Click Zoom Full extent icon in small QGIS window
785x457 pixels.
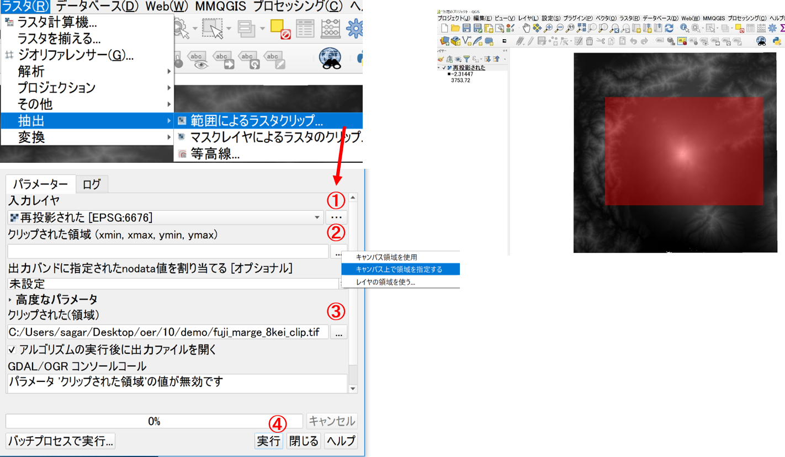pos(581,28)
